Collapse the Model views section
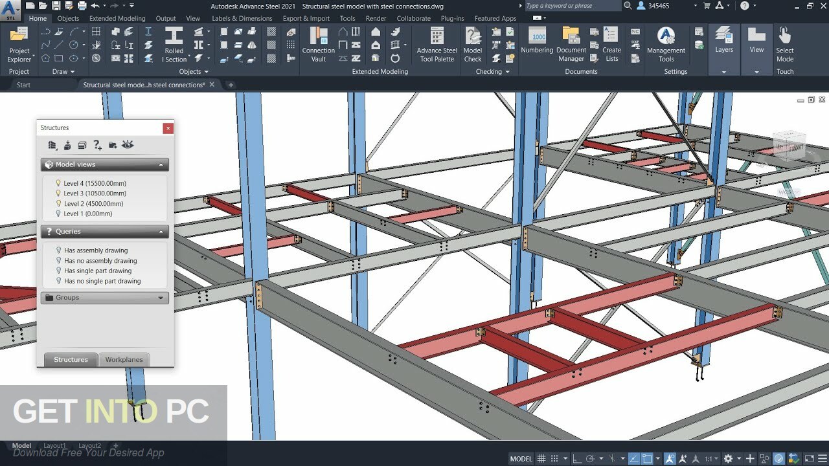 (x=161, y=164)
